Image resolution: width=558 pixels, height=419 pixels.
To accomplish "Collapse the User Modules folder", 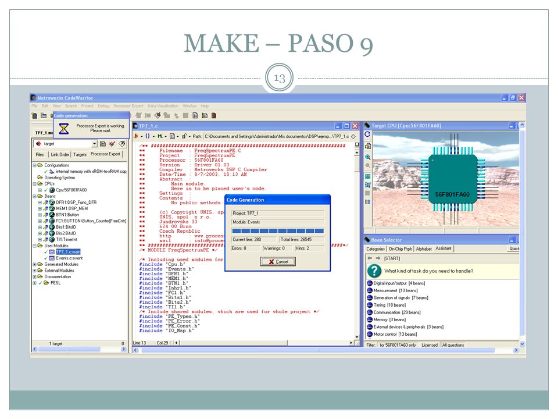I will tap(34, 246).
